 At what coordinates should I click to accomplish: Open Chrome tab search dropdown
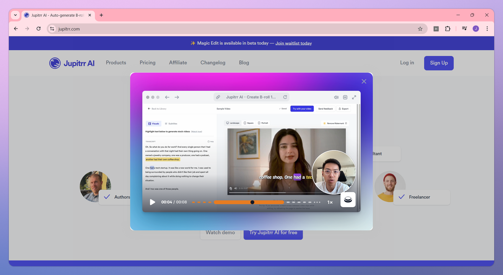tap(16, 15)
